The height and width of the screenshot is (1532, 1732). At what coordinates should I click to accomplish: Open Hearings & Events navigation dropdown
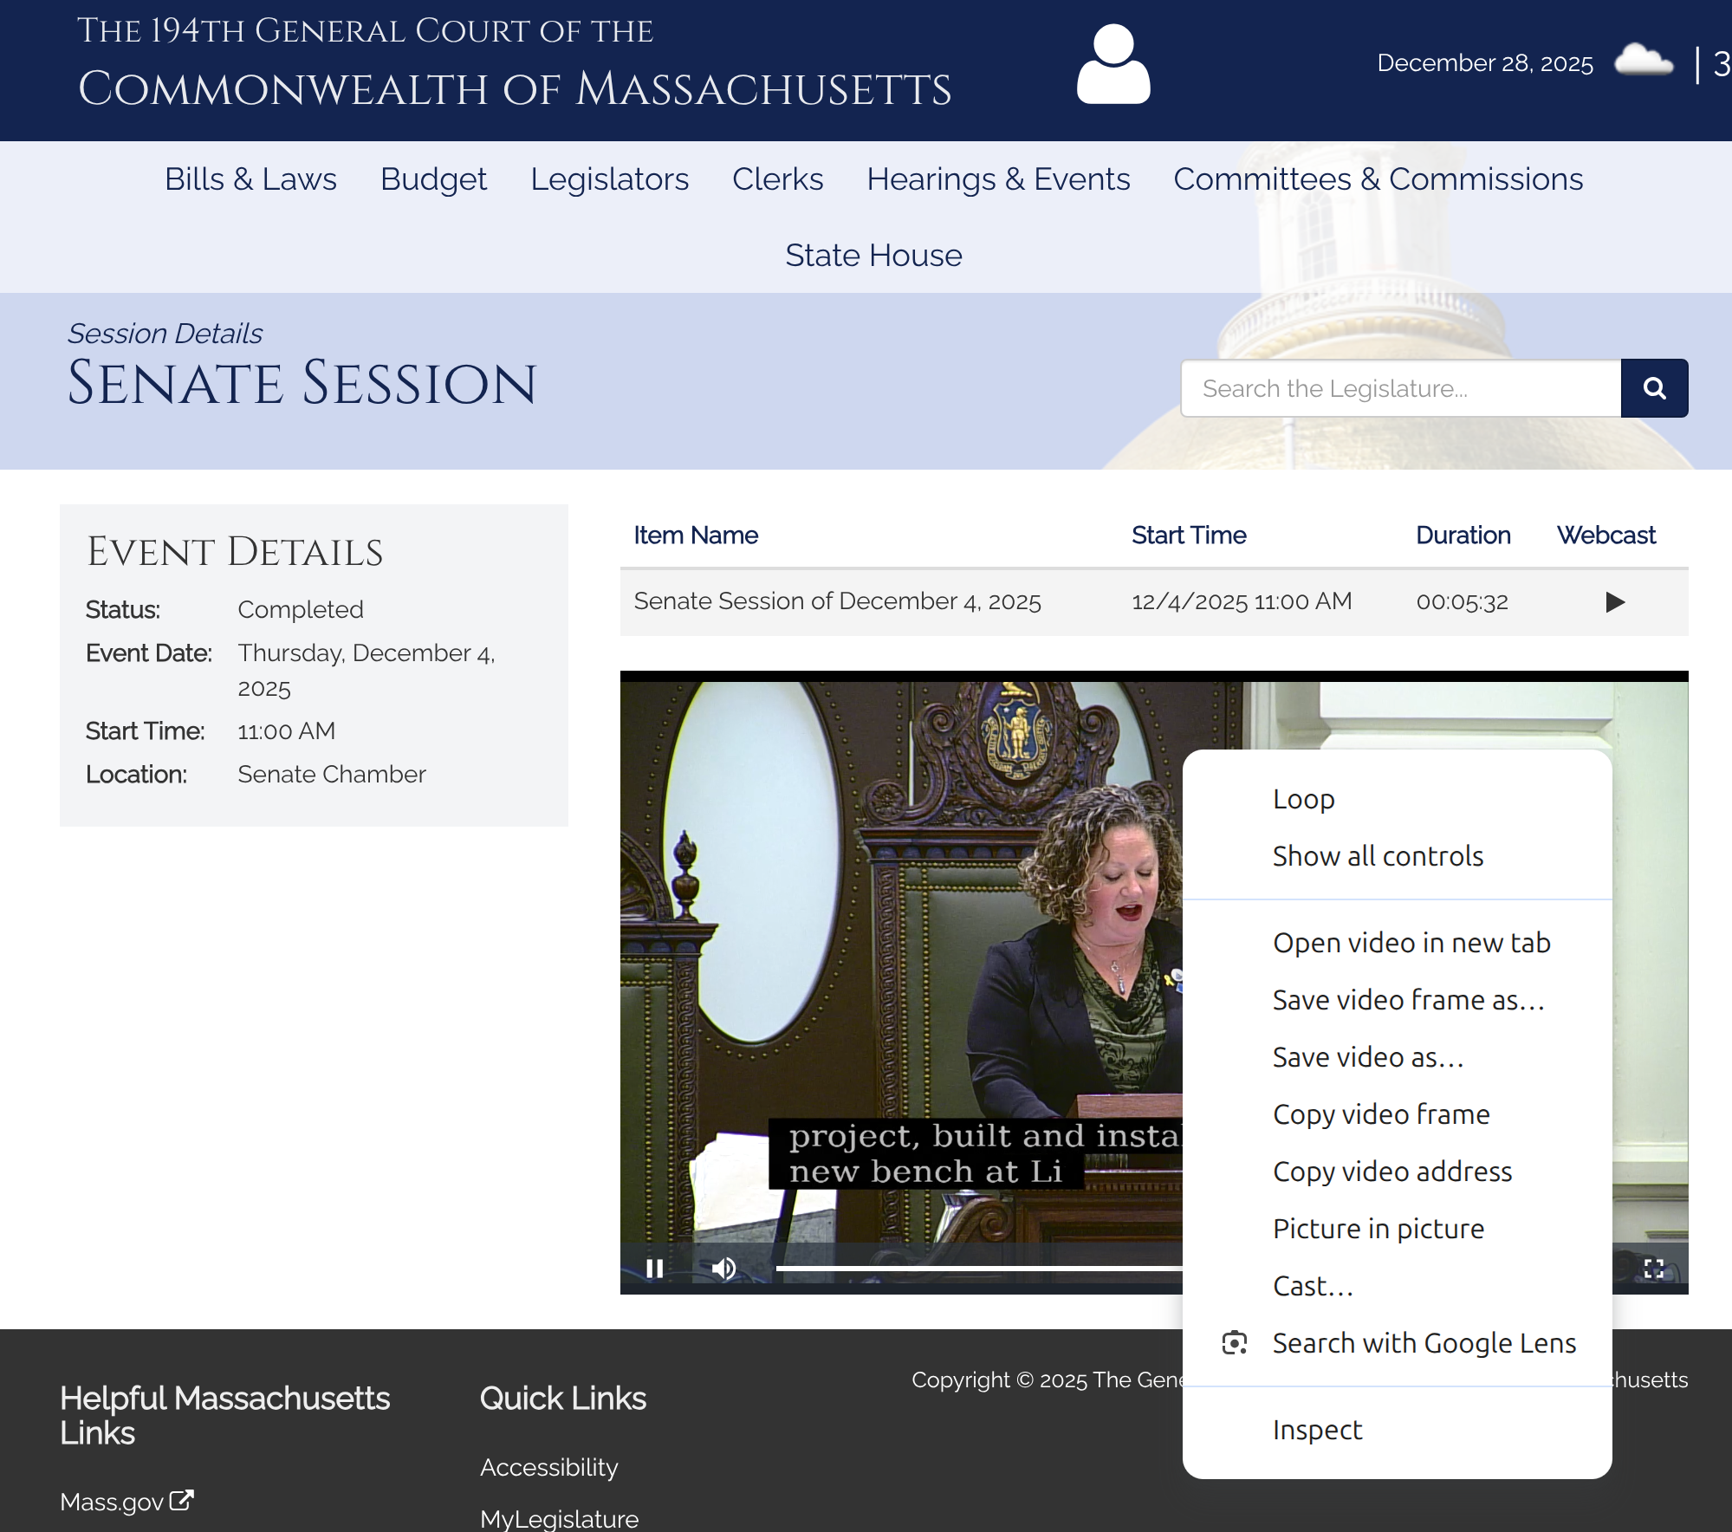point(998,179)
